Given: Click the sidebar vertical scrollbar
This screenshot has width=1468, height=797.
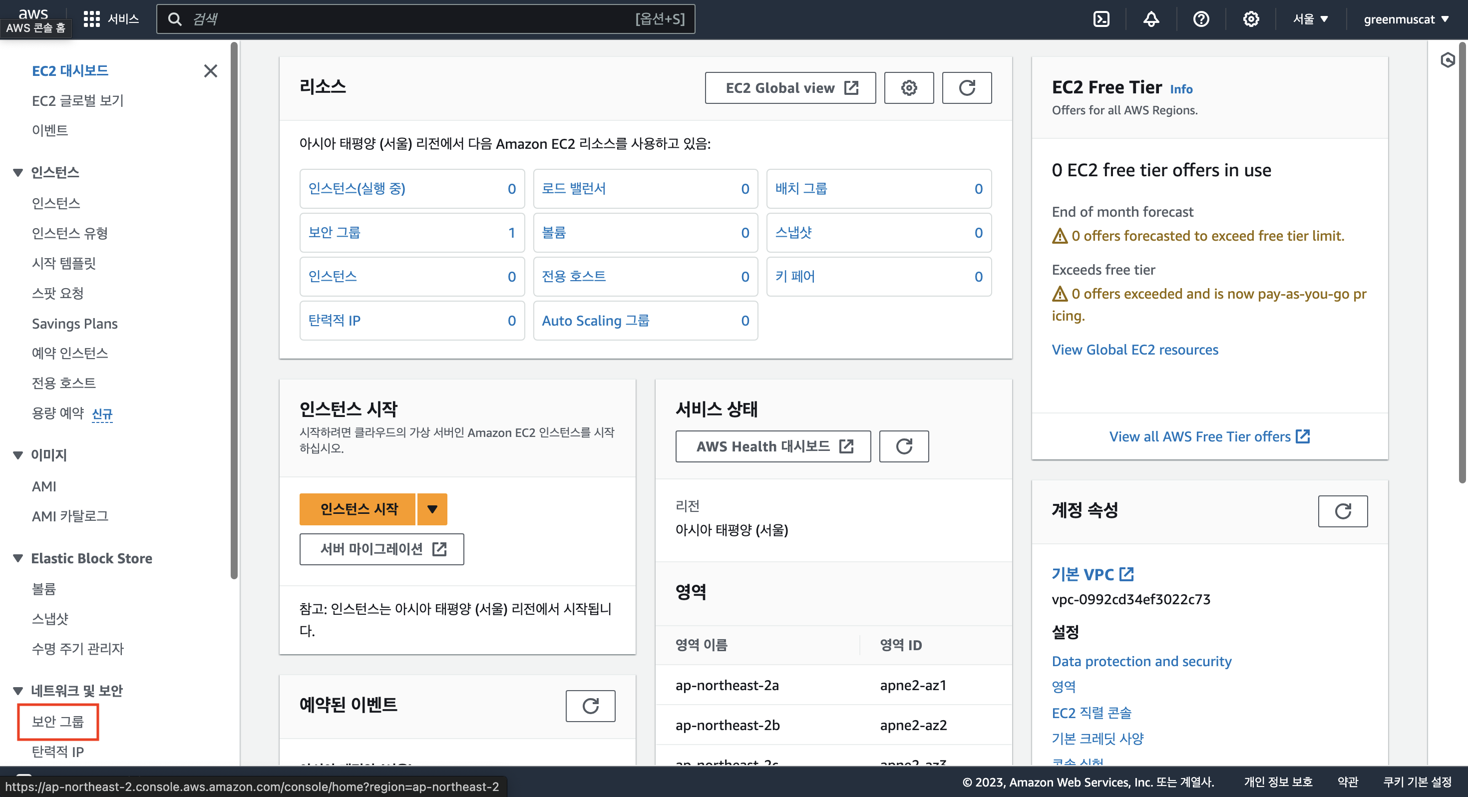Looking at the screenshot, I should pyautogui.click(x=234, y=311).
